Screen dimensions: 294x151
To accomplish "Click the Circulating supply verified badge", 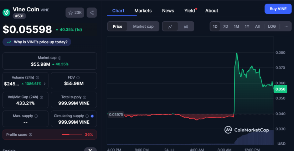I will pos(92,116).
